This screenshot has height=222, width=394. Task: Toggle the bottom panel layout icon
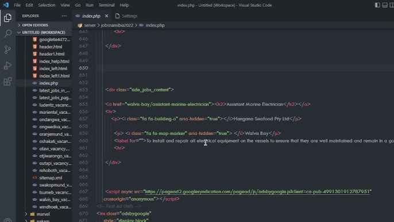click(x=385, y=5)
